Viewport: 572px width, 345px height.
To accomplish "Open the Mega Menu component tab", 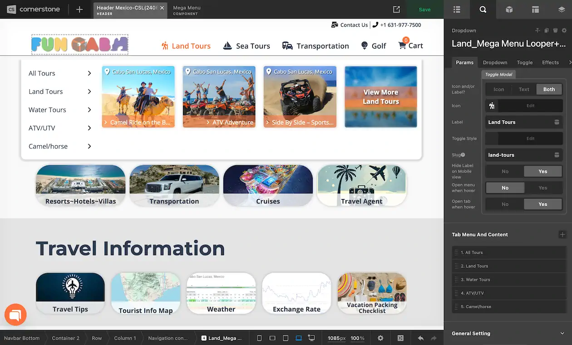I will click(x=187, y=10).
